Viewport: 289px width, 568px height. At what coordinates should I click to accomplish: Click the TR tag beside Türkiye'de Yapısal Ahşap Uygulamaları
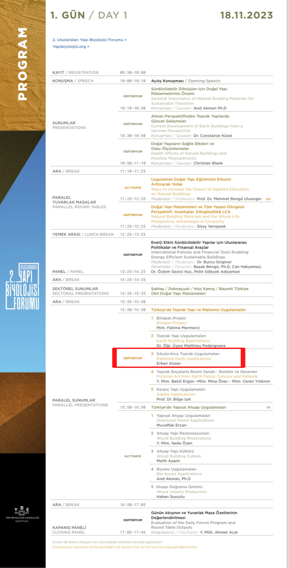tap(268, 407)
